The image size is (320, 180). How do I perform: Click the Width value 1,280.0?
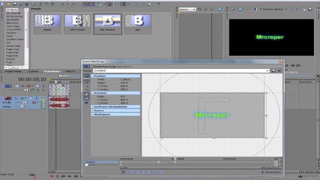(x=125, y=79)
